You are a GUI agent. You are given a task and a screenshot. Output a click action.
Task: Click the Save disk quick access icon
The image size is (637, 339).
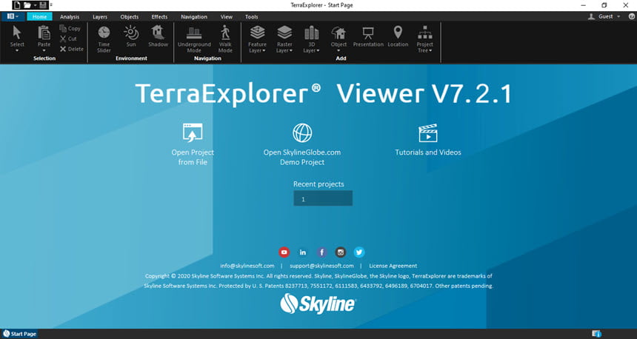[43, 5]
